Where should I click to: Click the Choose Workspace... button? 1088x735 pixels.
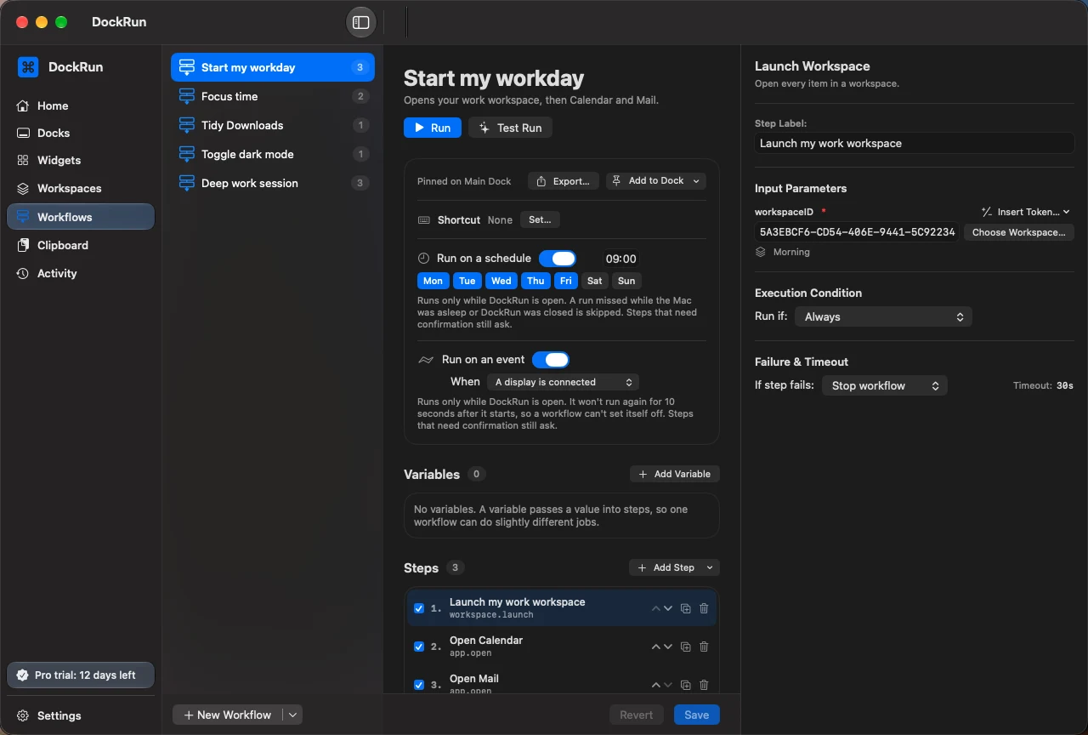[1019, 232]
